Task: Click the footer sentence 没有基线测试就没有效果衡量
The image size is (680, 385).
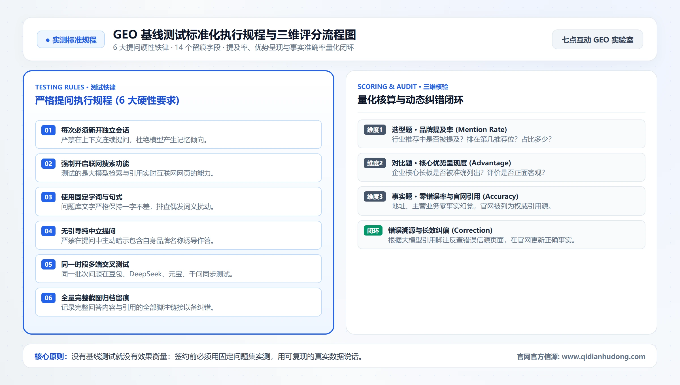Action: 218,356
